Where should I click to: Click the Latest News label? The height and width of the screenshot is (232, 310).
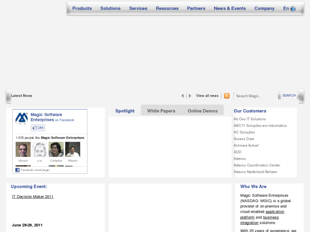[x=22, y=95]
